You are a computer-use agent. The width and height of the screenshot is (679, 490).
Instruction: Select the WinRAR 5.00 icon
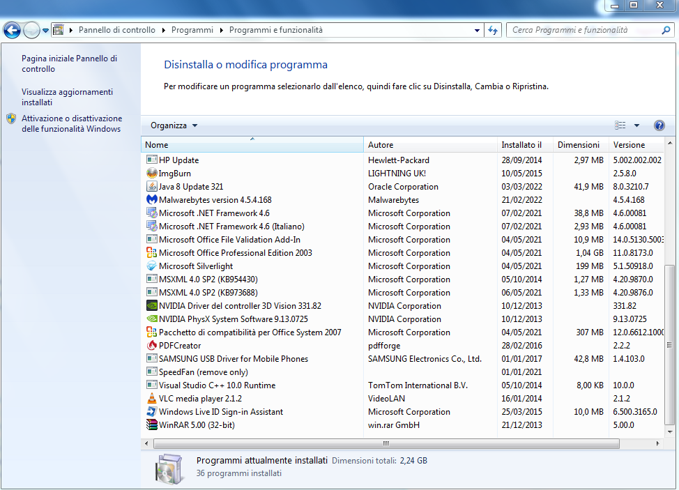(x=152, y=425)
